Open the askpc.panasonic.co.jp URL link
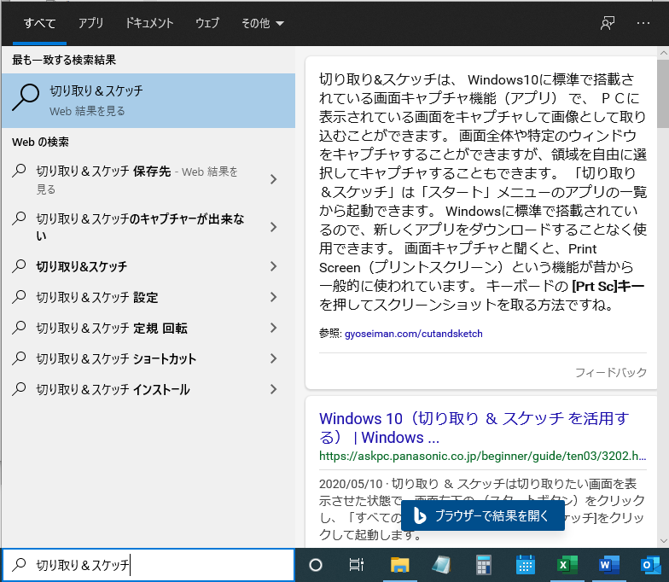 [483, 456]
